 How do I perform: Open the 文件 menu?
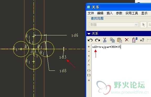pos(91,13)
